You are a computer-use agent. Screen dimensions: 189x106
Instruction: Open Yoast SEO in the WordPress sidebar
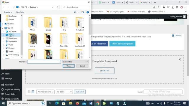coord(9,85)
